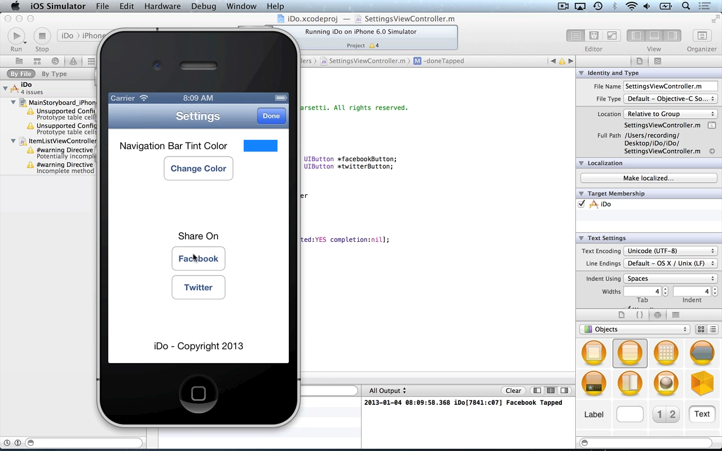The image size is (722, 451).
Task: Open the Media library filmstrip icon
Action: pyautogui.click(x=676, y=315)
